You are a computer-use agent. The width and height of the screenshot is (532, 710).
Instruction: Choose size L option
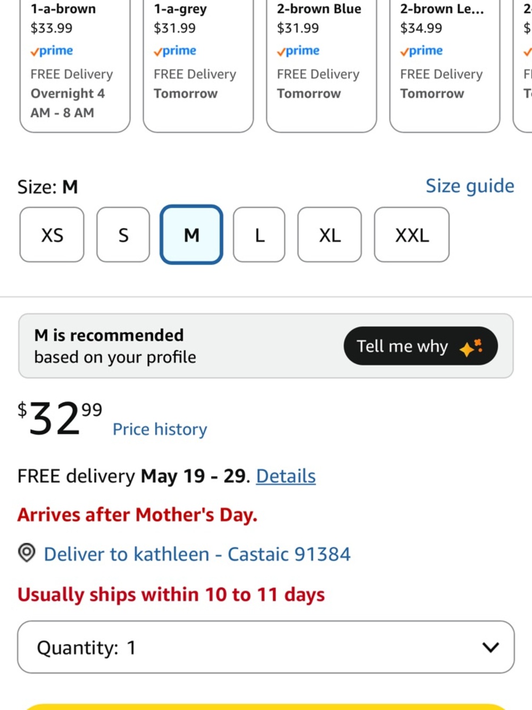tap(259, 235)
